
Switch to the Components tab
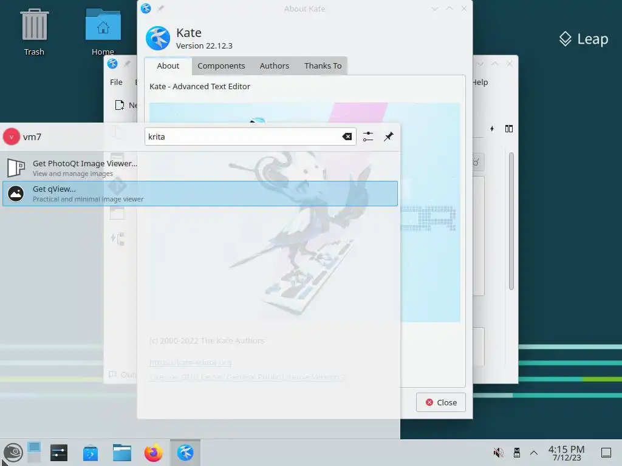(221, 66)
